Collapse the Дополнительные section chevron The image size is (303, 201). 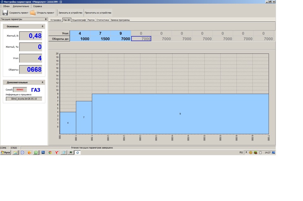click(42, 82)
